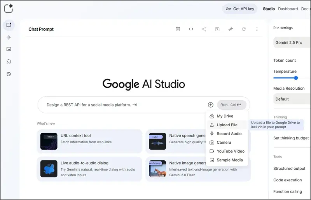This screenshot has height=200, width=311.
Task: Click the key icon beside Get API key
Action: pyautogui.click(x=228, y=9)
